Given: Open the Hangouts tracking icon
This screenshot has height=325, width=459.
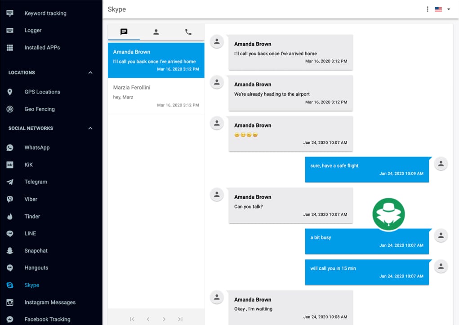Looking at the screenshot, I should click(x=9, y=267).
